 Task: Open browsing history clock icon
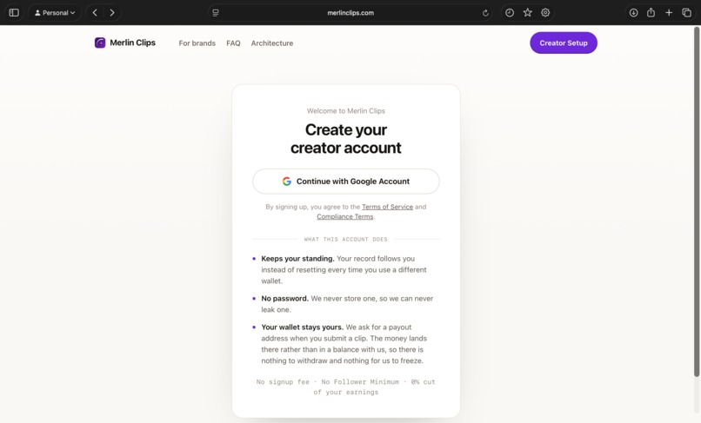tap(509, 12)
